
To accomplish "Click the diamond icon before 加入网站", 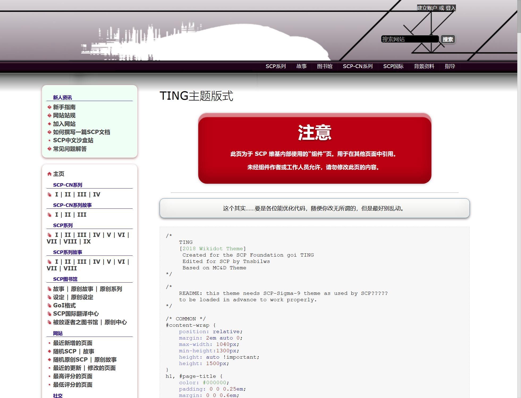I will point(49,124).
